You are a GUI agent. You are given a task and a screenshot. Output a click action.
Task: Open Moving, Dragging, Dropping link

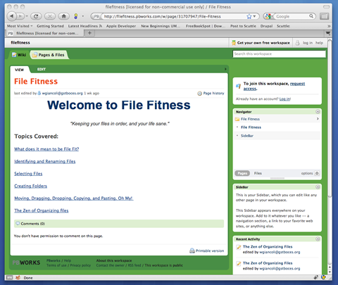click(x=74, y=198)
